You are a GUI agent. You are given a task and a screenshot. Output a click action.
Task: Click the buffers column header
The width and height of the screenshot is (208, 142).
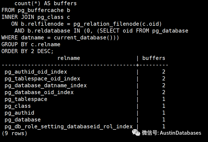click(x=154, y=58)
